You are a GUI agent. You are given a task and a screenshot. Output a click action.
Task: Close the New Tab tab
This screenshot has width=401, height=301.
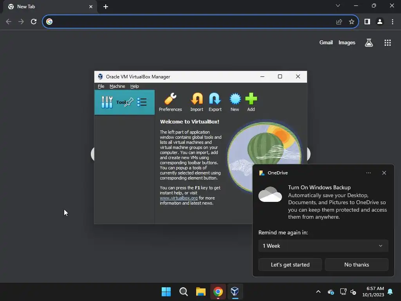pos(91,7)
